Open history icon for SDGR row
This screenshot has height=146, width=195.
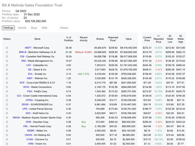point(7,105)
